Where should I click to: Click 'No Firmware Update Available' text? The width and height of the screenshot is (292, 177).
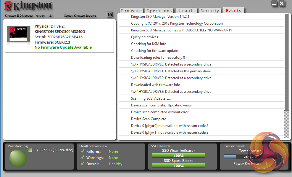pyautogui.click(x=63, y=47)
